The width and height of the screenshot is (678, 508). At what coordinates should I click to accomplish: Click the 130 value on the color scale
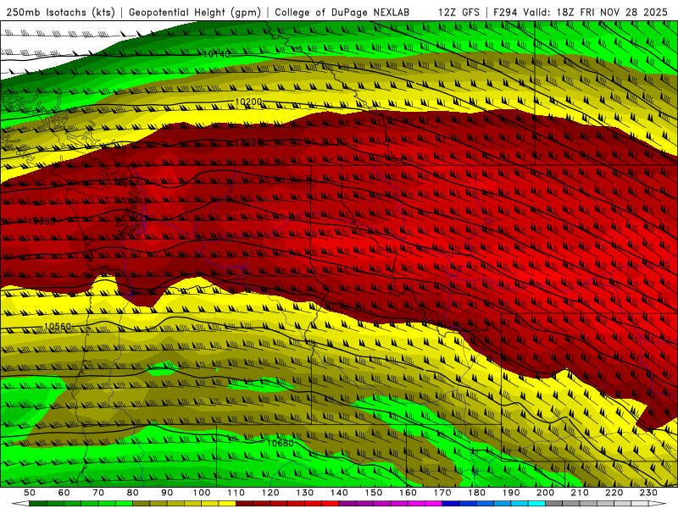point(305,493)
